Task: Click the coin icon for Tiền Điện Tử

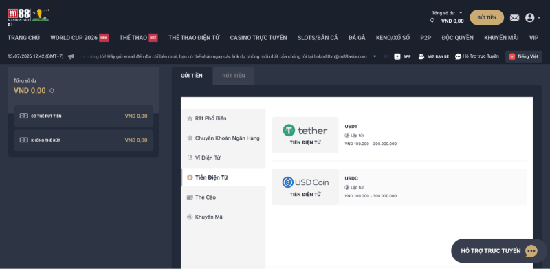Action: click(190, 177)
